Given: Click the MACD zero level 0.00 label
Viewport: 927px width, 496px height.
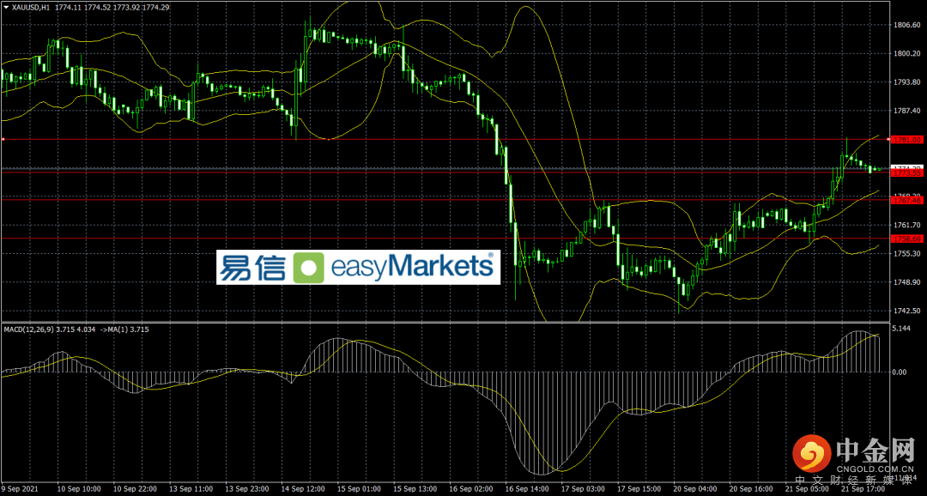Looking at the screenshot, I should pos(901,372).
